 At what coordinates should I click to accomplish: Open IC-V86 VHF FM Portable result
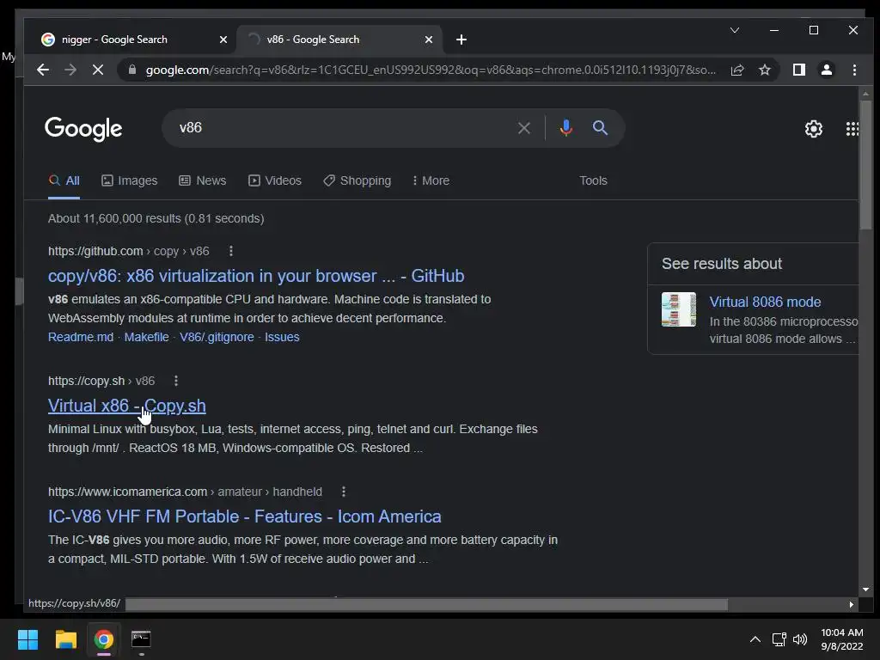245,516
